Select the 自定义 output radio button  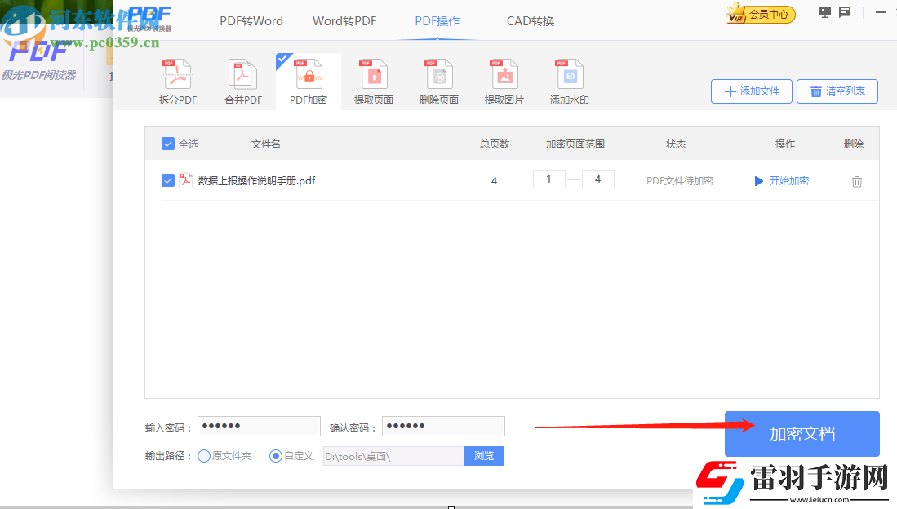click(x=276, y=456)
